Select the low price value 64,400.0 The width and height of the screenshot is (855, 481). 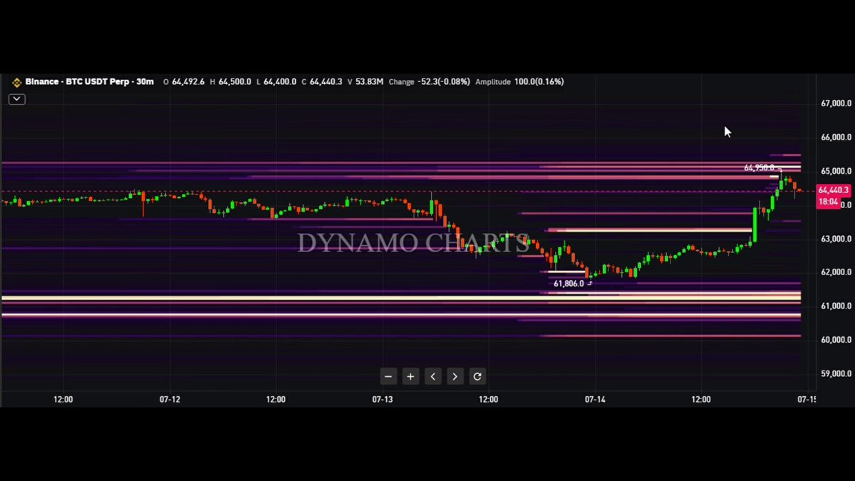tap(280, 82)
